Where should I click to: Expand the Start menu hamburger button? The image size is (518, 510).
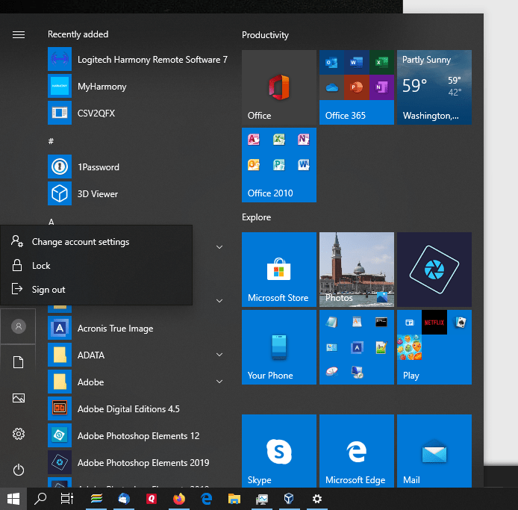(19, 34)
